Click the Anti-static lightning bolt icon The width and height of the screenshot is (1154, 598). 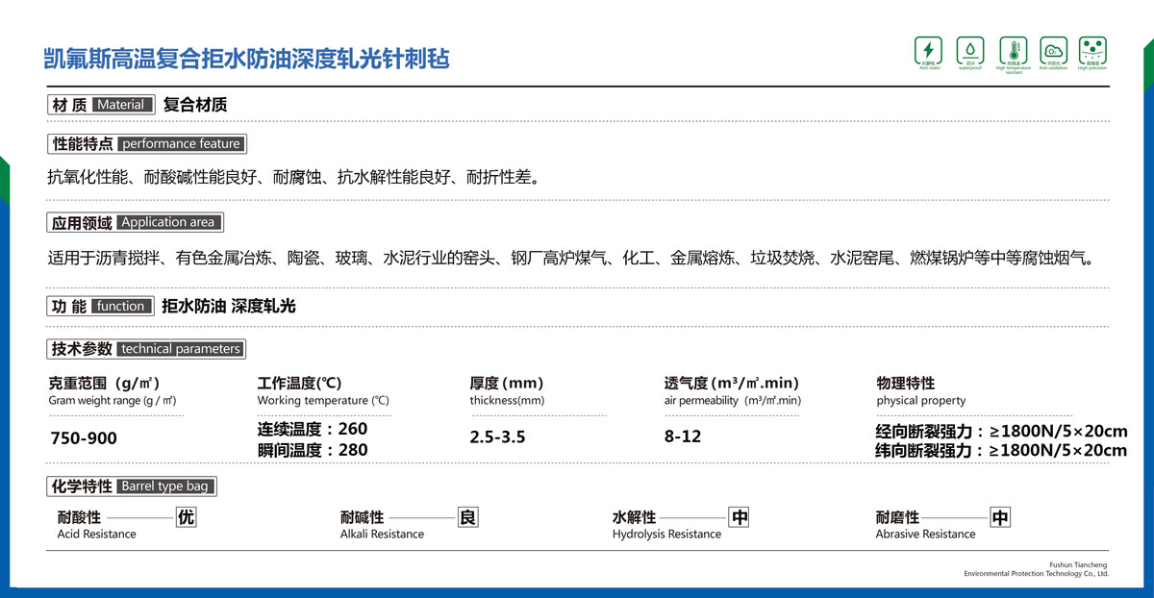[x=928, y=50]
